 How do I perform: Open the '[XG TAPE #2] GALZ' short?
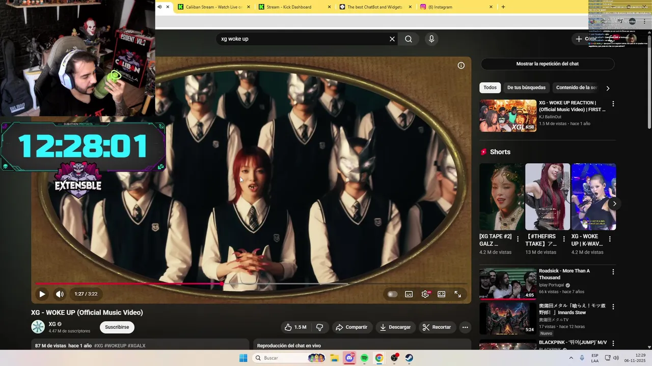tap(502, 197)
